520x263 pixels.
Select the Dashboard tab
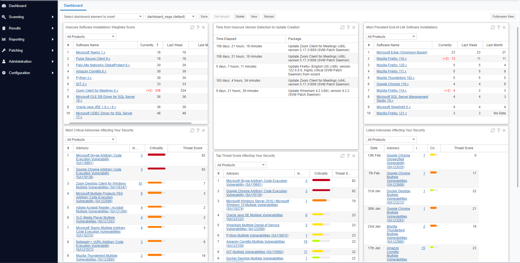73,5
